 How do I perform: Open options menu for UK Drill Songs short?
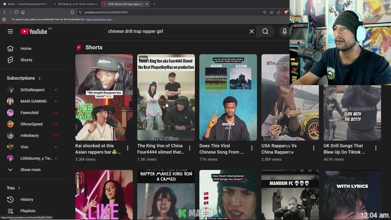pyautogui.click(x=376, y=148)
